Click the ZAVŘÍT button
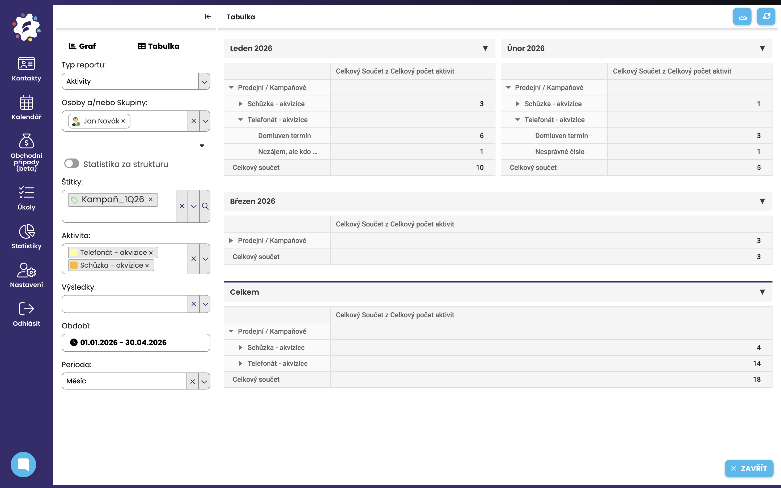This screenshot has width=781, height=488. tap(749, 468)
